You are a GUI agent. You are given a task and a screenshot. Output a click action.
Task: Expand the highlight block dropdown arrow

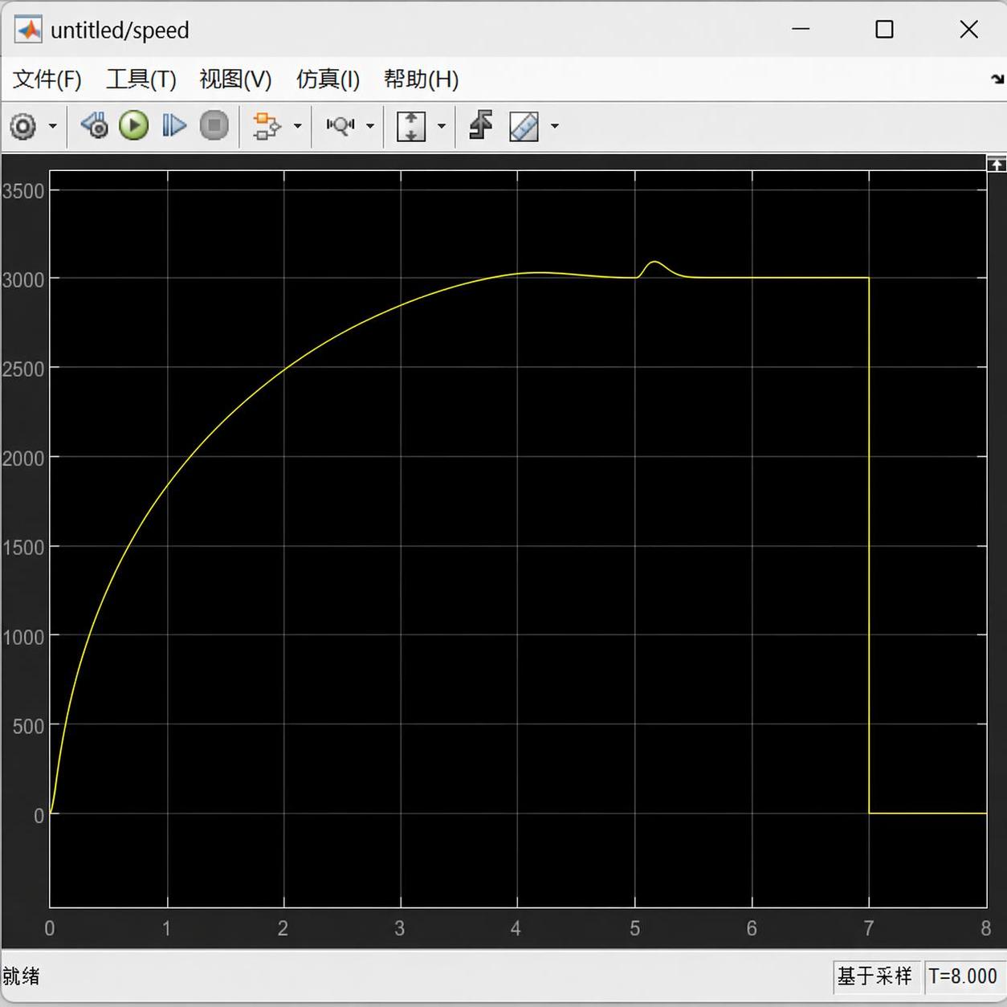(298, 126)
